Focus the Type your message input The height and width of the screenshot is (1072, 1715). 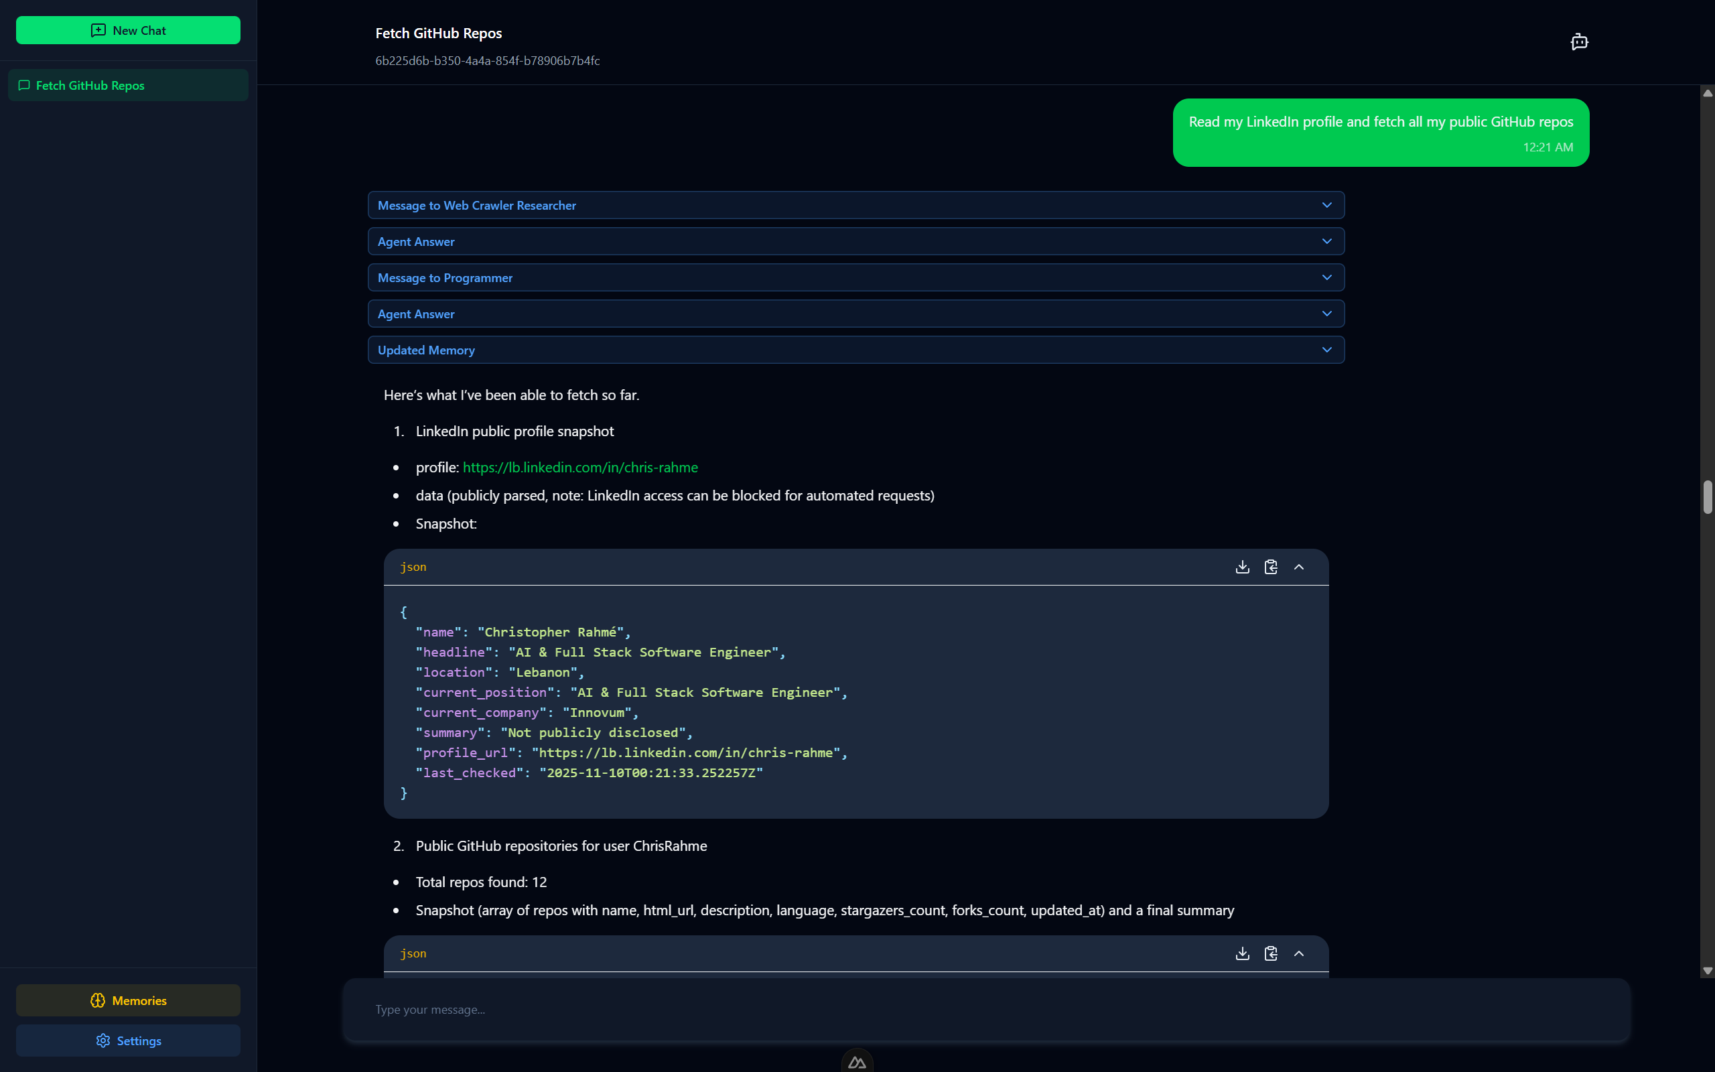coord(985,1009)
